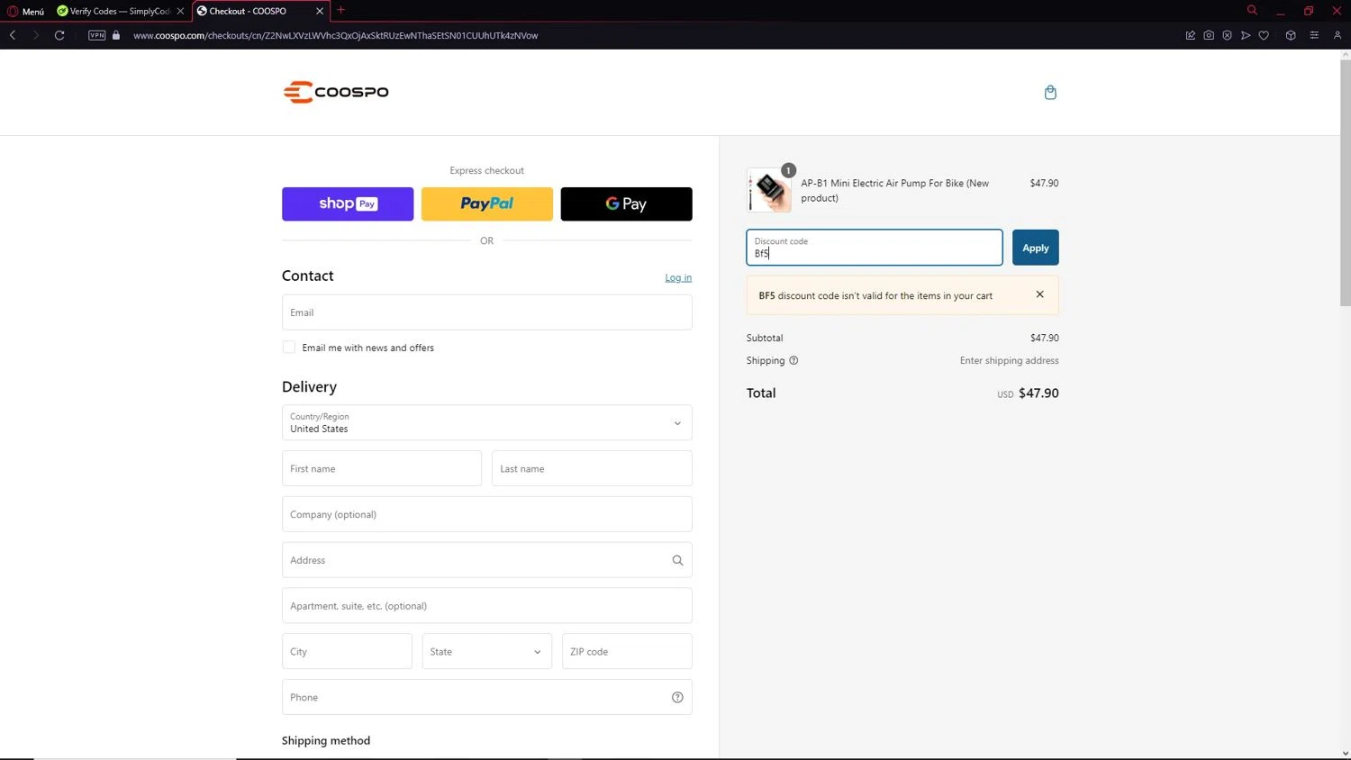
Task: Open the My Flow send icon
Action: (x=1246, y=35)
